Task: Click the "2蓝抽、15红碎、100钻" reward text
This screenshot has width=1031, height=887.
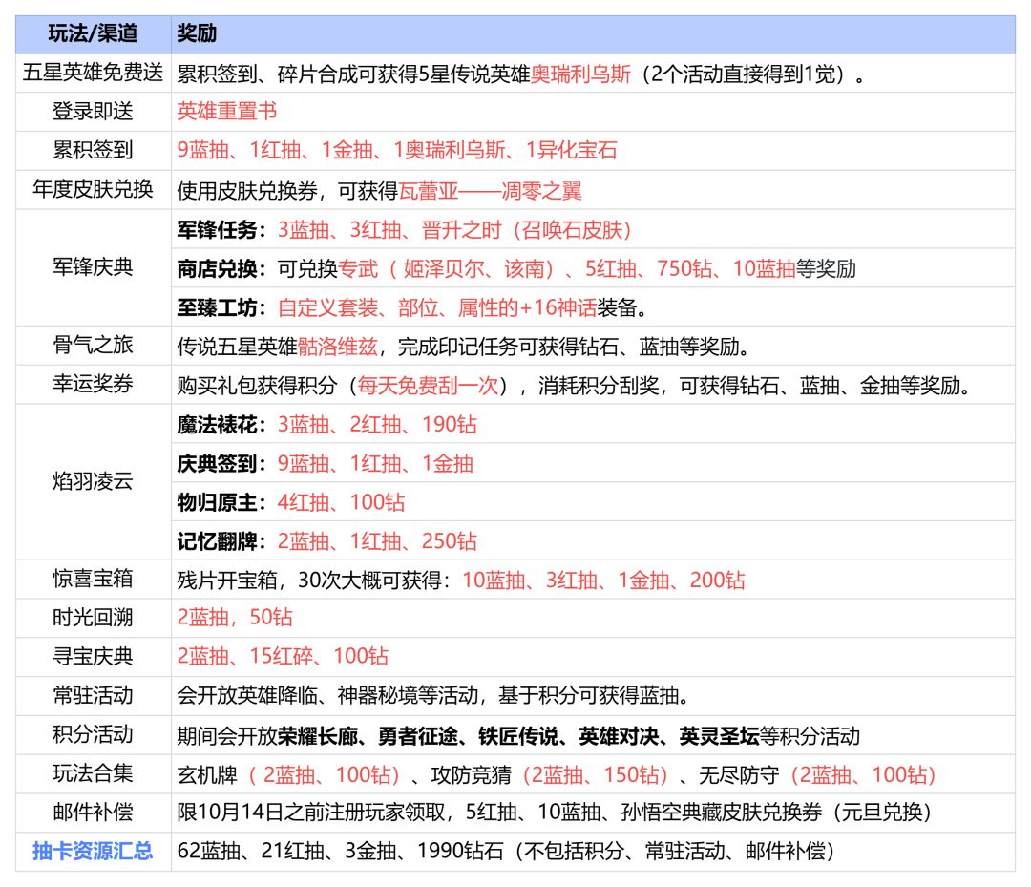Action: pos(283,656)
